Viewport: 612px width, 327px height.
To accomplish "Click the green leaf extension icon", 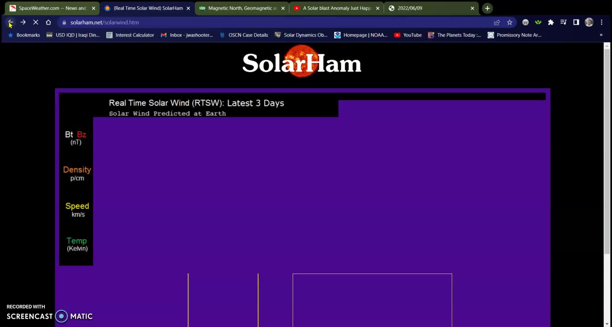I will pos(538,23).
